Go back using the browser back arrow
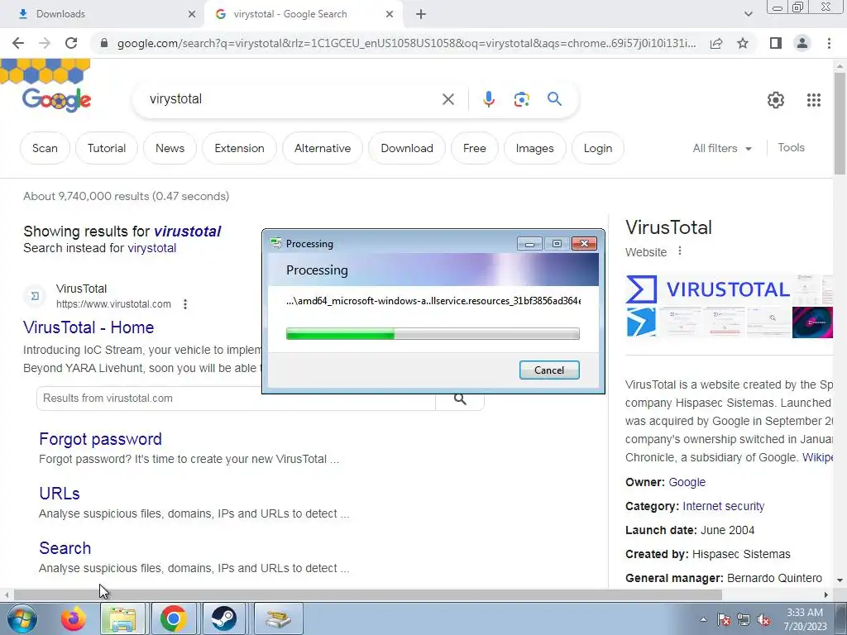Viewport: 847px width, 635px height. (18, 43)
